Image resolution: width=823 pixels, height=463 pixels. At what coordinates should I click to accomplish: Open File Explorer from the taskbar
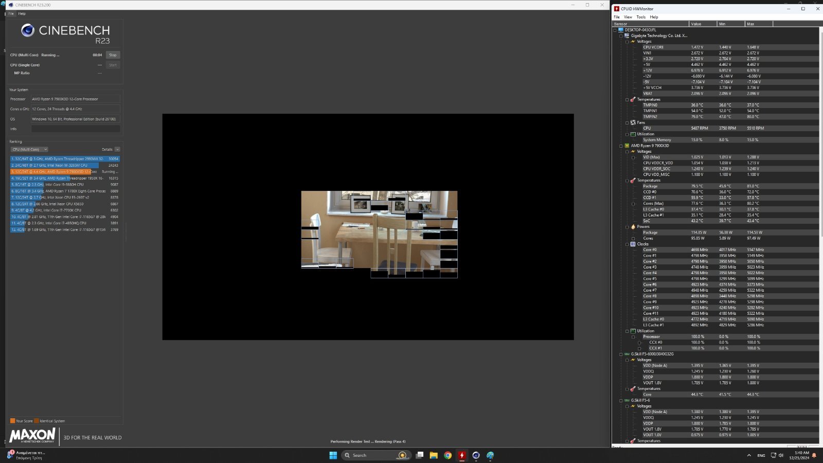[434, 455]
